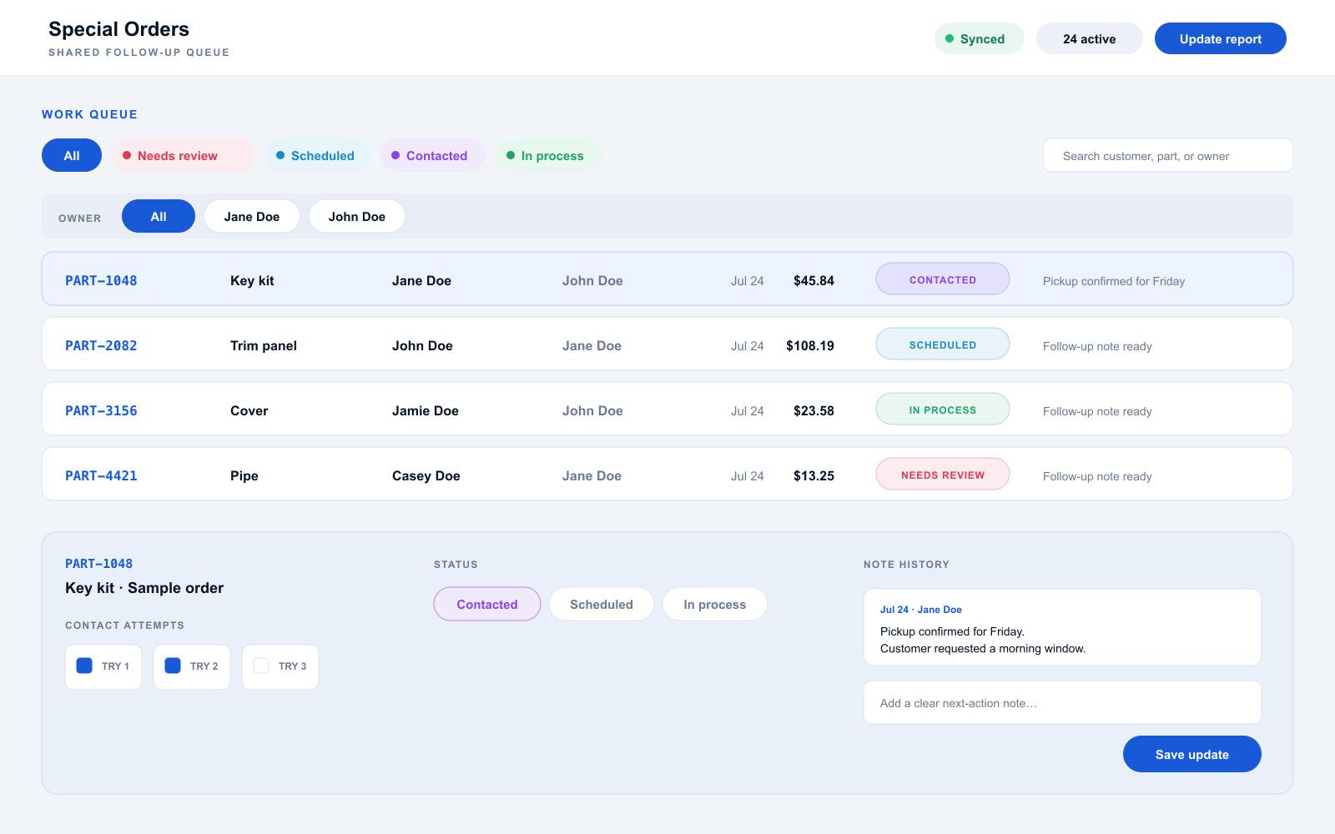Image resolution: width=1335 pixels, height=834 pixels.
Task: Set detail status to Contacted
Action: click(486, 604)
